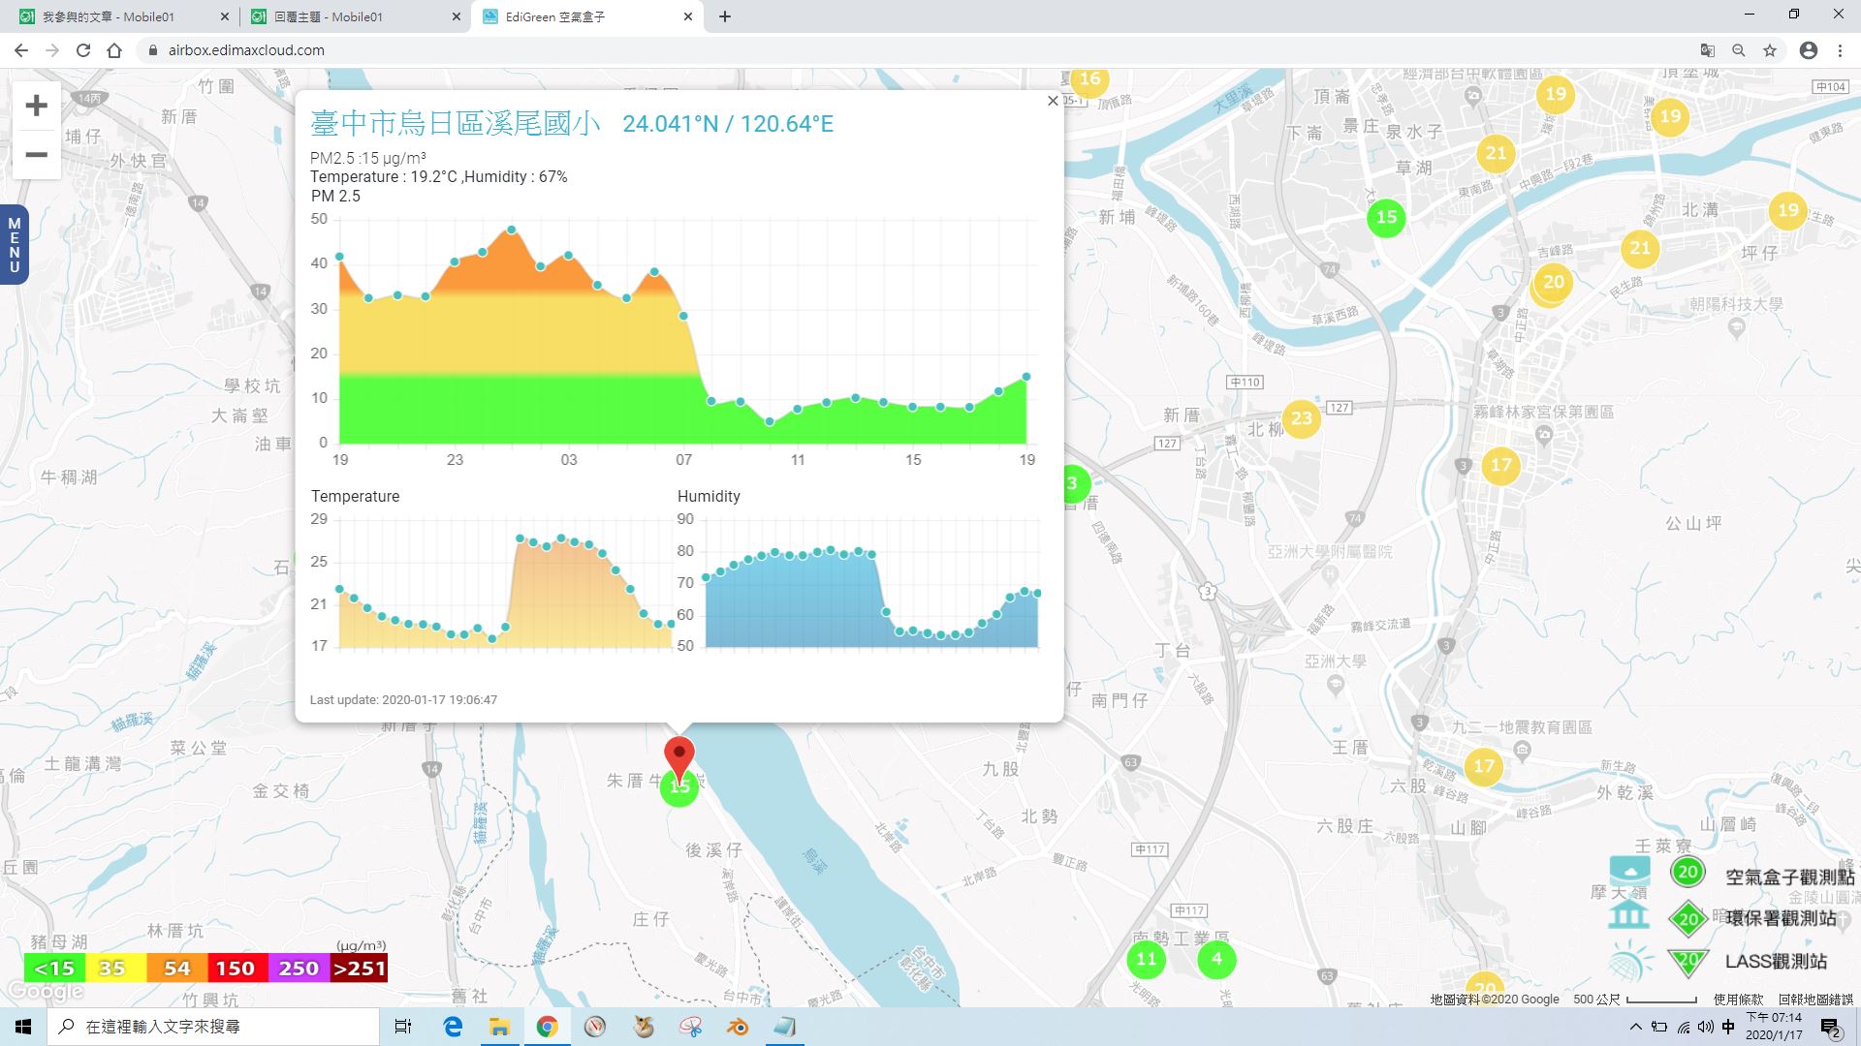1861x1046 pixels.
Task: Select yellow station marker 20 near 吉峰路
Action: (x=1554, y=282)
